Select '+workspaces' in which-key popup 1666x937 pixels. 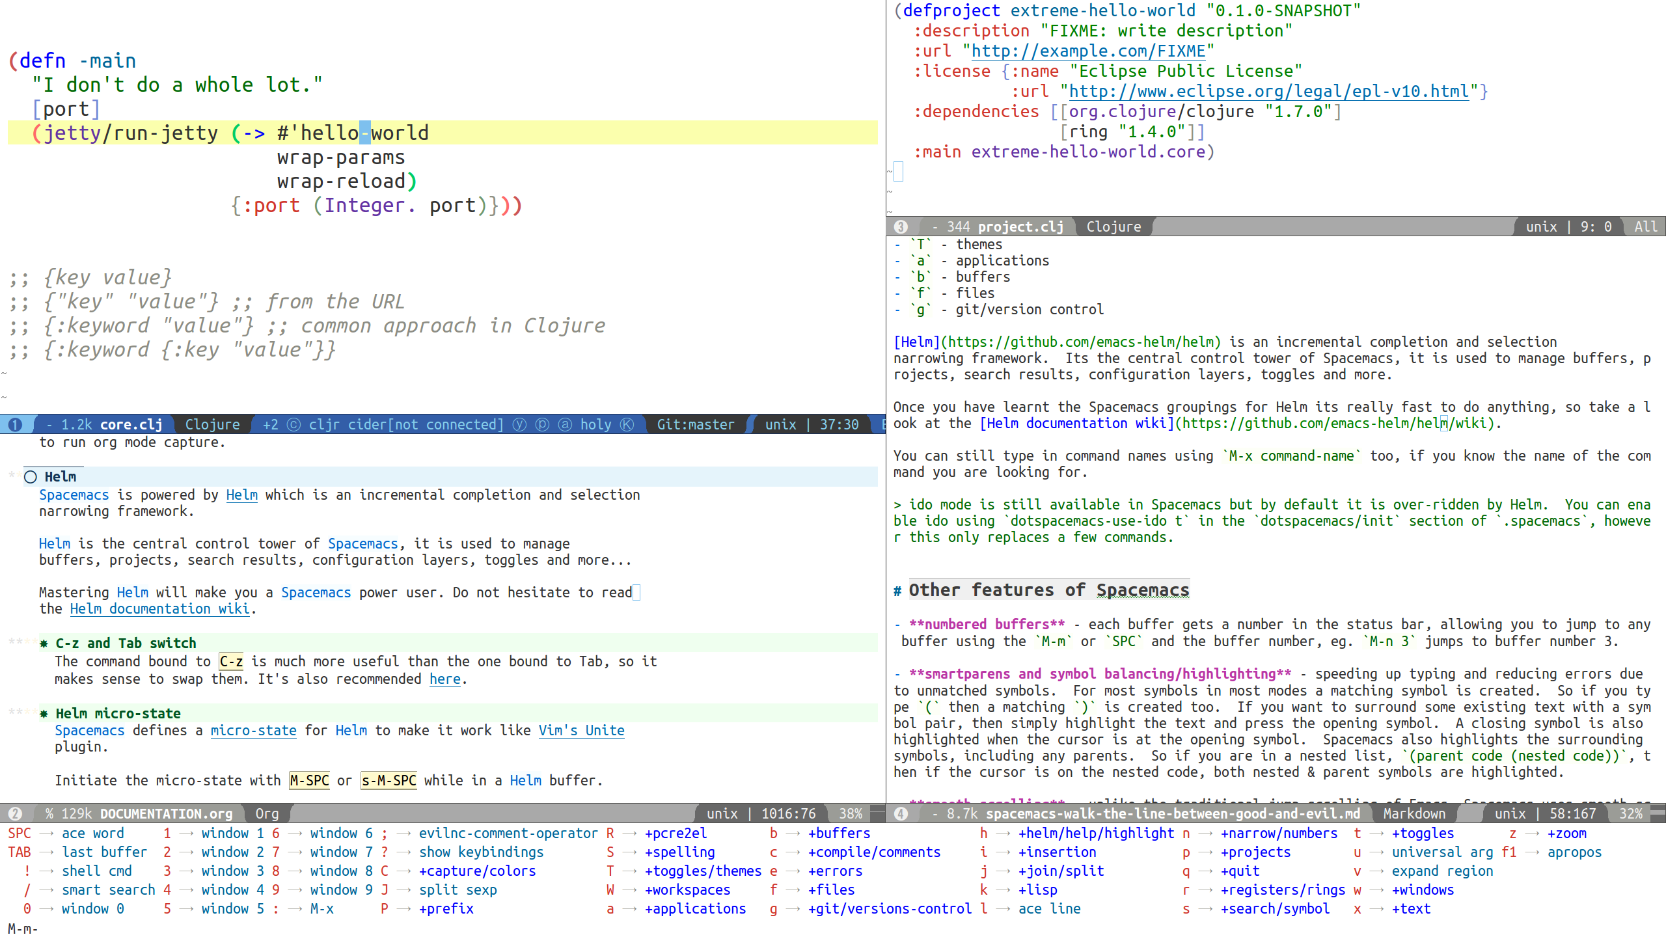click(x=687, y=890)
